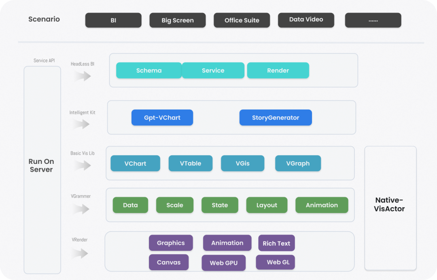This screenshot has height=280, width=437.
Task: Click the arrow icon beside Intelligent Kit
Action: [x=83, y=124]
